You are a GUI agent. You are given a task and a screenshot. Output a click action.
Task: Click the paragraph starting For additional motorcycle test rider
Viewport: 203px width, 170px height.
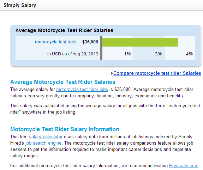click(x=105, y=166)
